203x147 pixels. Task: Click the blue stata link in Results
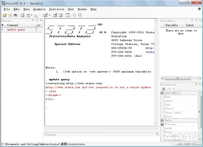pos(150,52)
